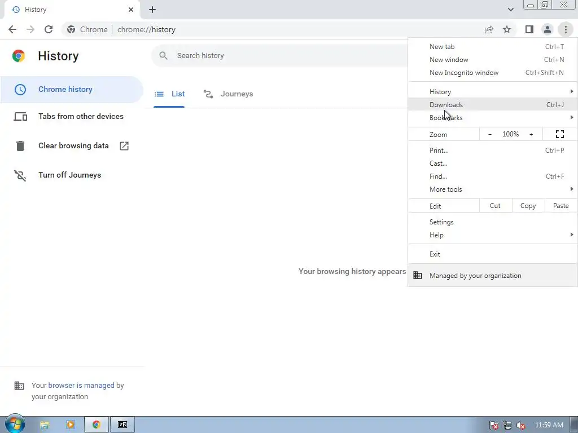
Task: Open the browser is managed link
Action: 81,386
